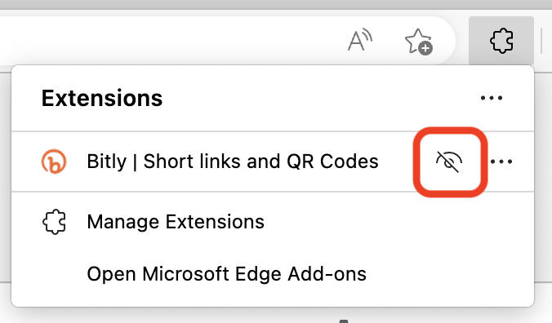The height and width of the screenshot is (323, 552).
Task: Click the plus badge on favorites star
Action: [426, 48]
